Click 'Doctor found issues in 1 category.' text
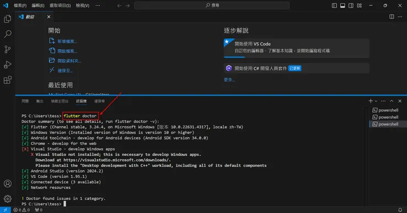The width and height of the screenshot is (407, 213). tap(65, 199)
